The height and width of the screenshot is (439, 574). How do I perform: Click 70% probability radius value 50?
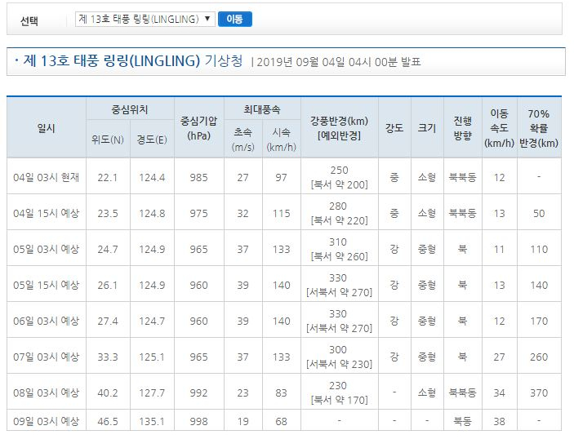click(x=539, y=214)
